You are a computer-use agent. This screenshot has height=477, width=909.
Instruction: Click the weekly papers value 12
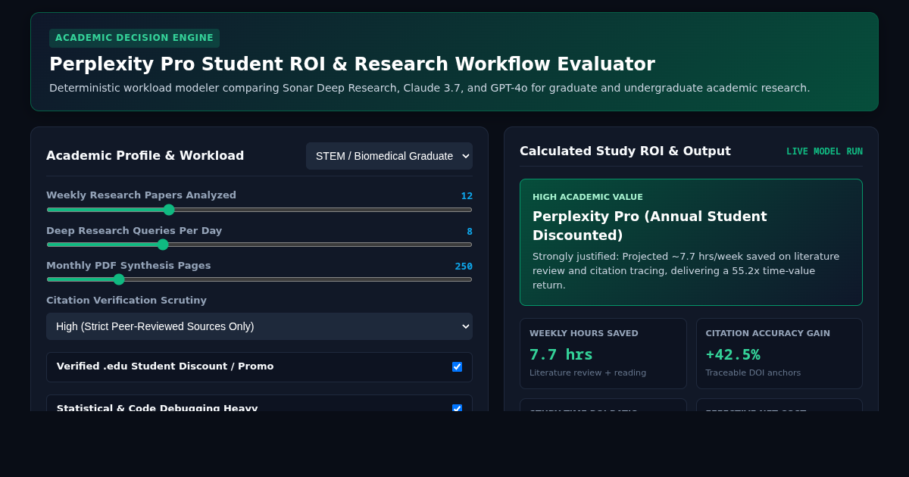click(x=467, y=196)
